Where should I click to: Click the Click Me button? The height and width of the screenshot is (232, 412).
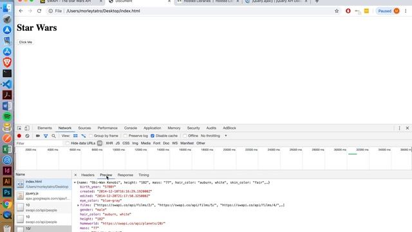[x=26, y=42]
